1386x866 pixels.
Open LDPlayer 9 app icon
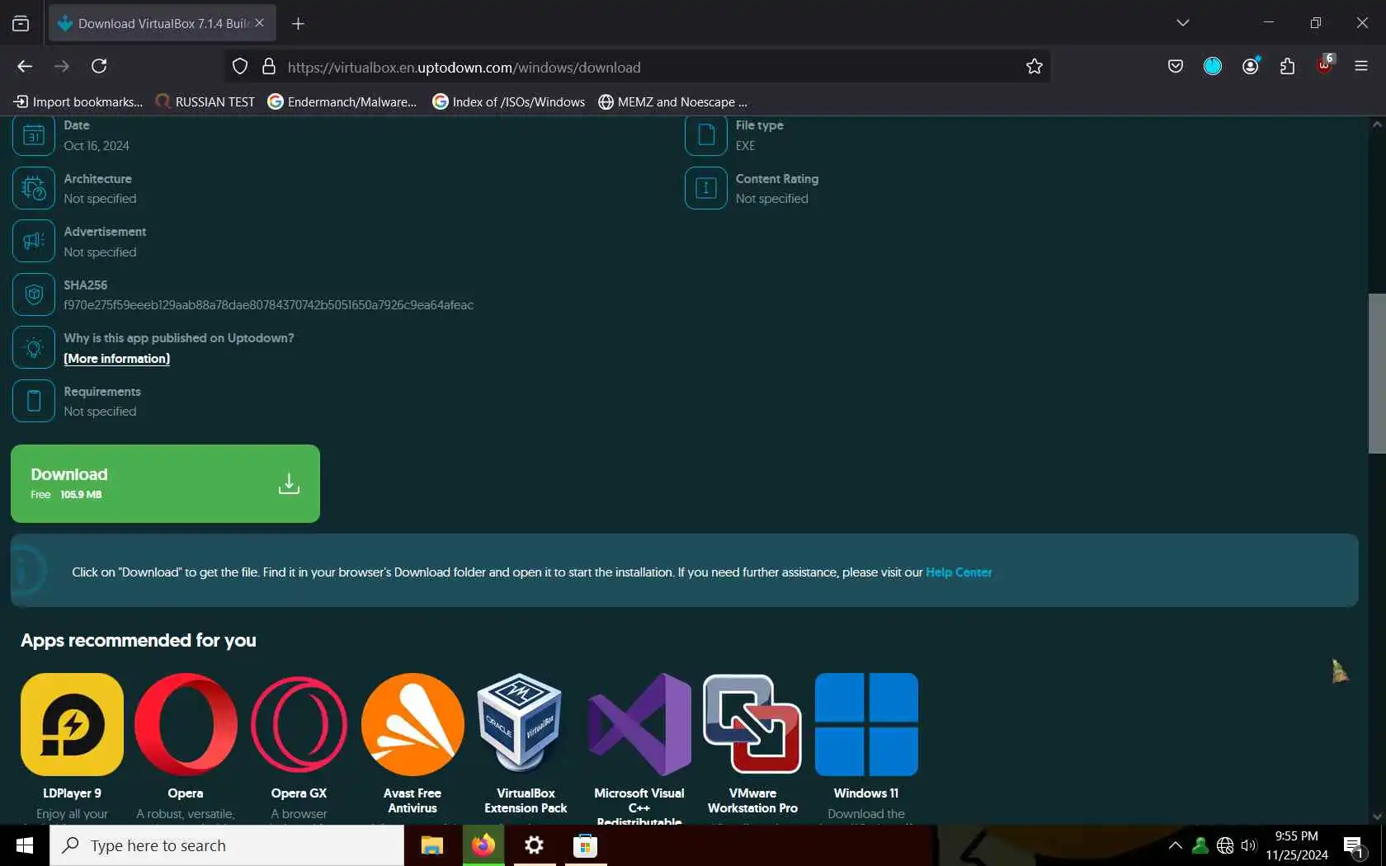(72, 724)
